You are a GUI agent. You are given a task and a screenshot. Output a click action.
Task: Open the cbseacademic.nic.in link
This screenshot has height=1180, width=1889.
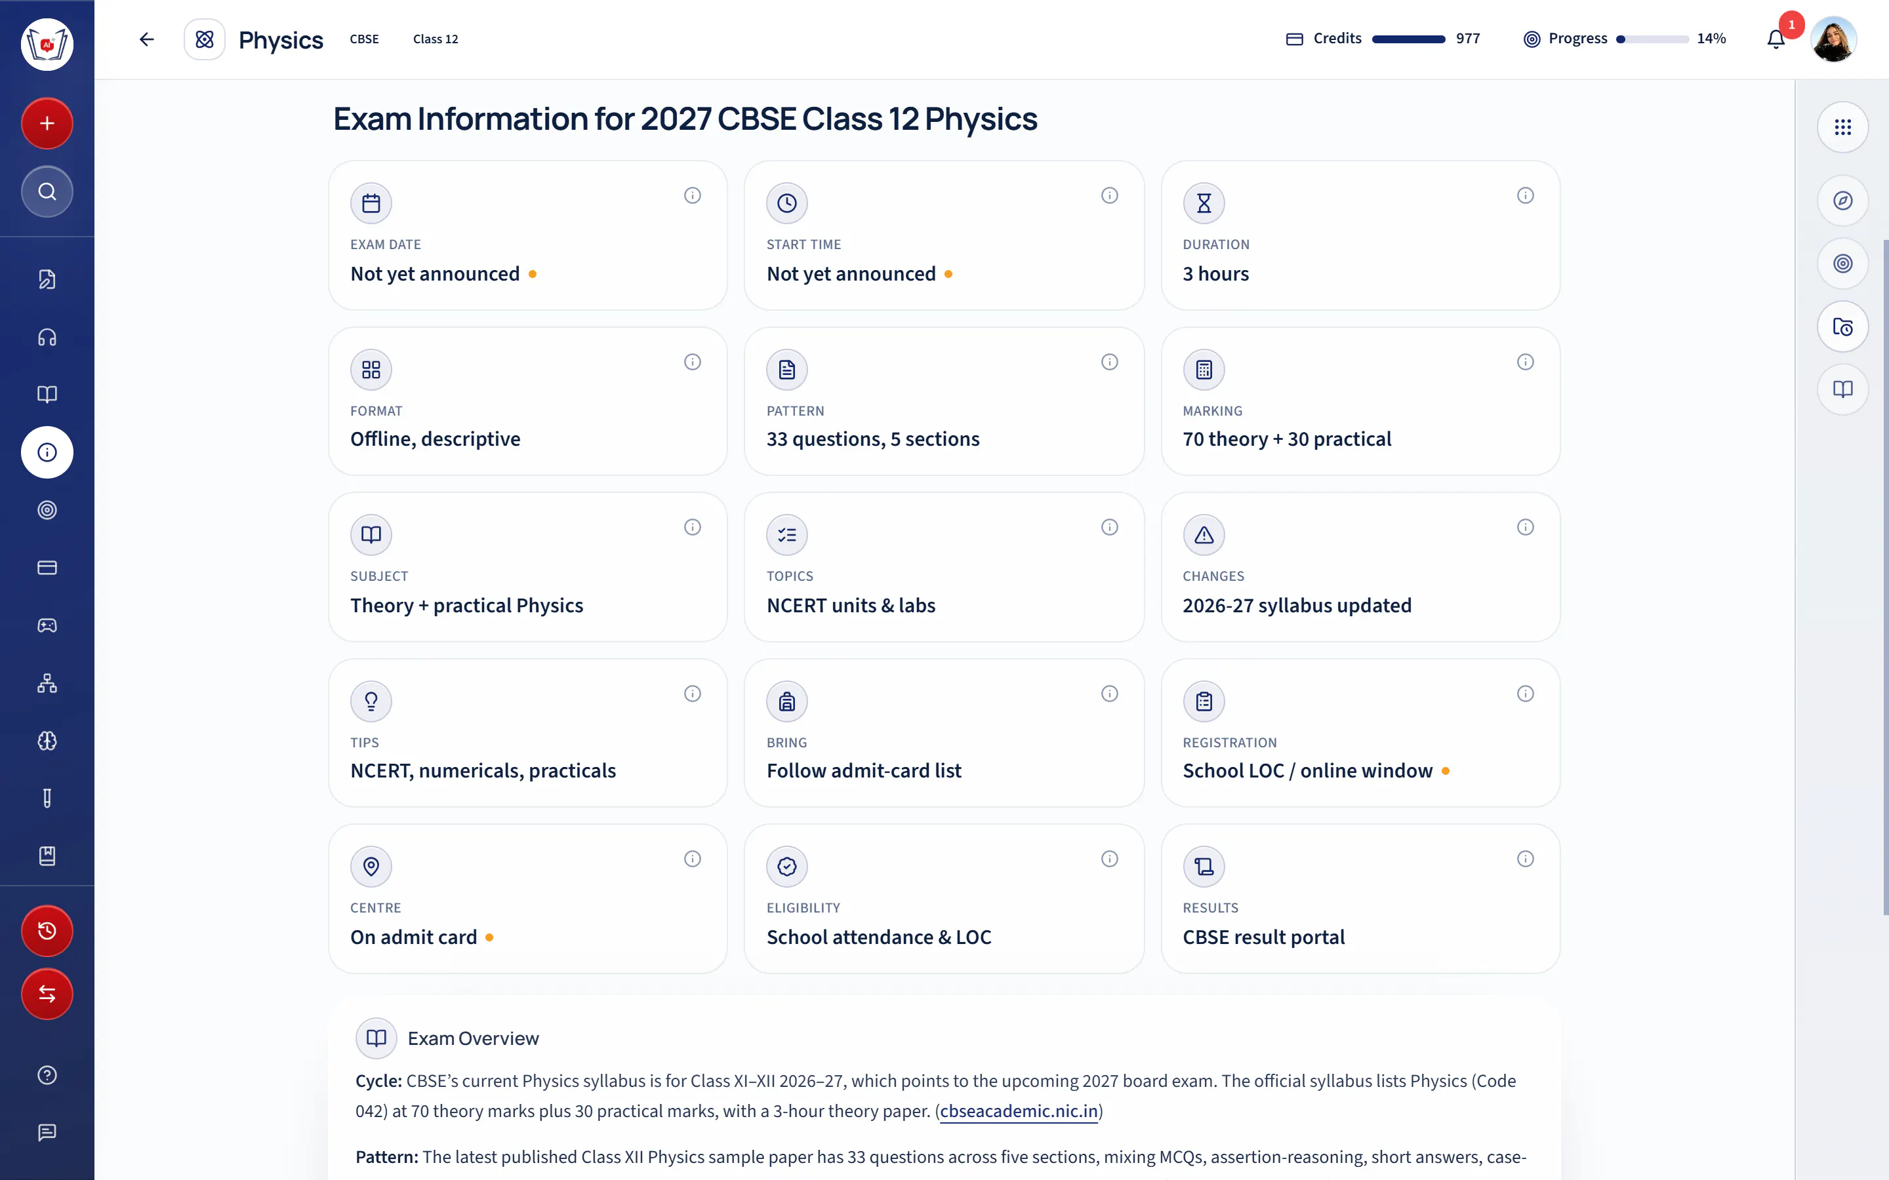(1019, 1111)
